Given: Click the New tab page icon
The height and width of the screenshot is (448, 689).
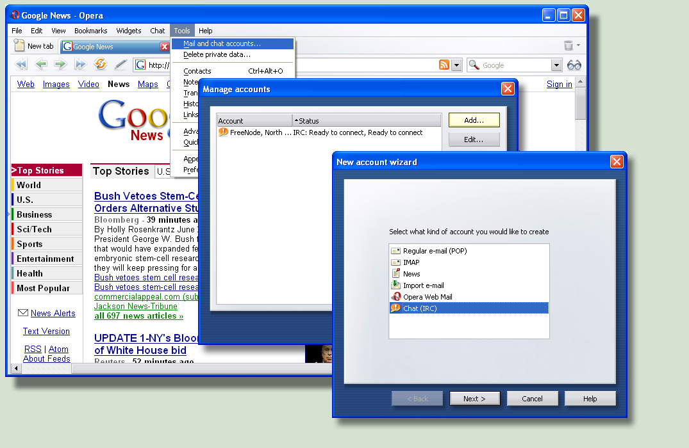Looking at the screenshot, I should tap(19, 45).
